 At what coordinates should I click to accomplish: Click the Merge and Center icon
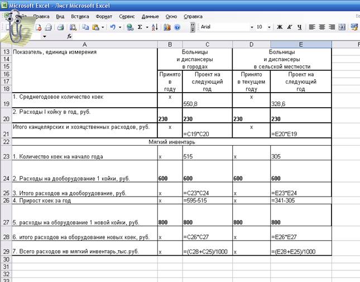(342, 27)
